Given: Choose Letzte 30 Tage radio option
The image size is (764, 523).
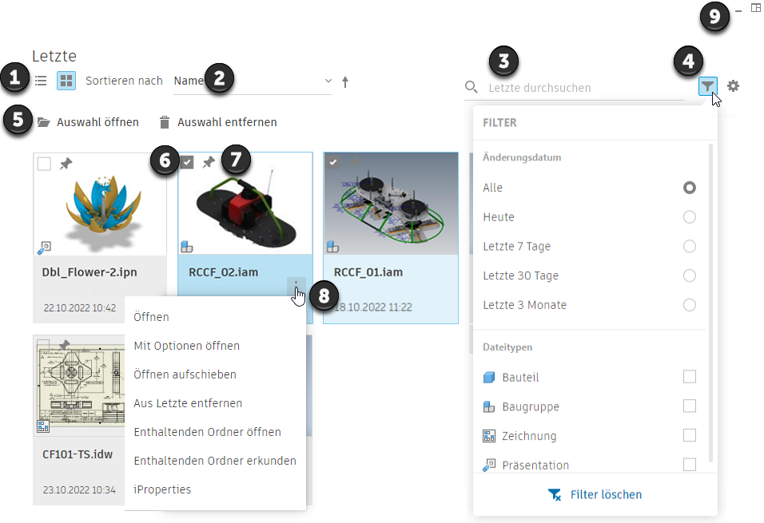Looking at the screenshot, I should [x=689, y=275].
